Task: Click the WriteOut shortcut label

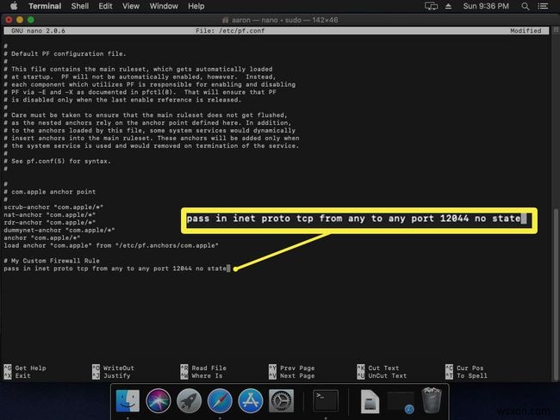Action: click(x=119, y=367)
